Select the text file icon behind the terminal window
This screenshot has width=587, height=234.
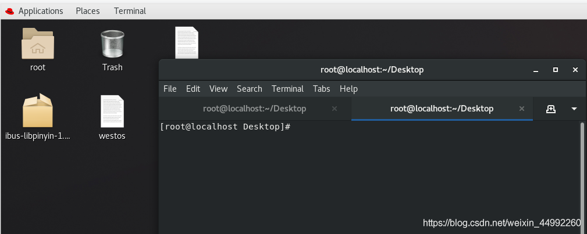click(186, 42)
